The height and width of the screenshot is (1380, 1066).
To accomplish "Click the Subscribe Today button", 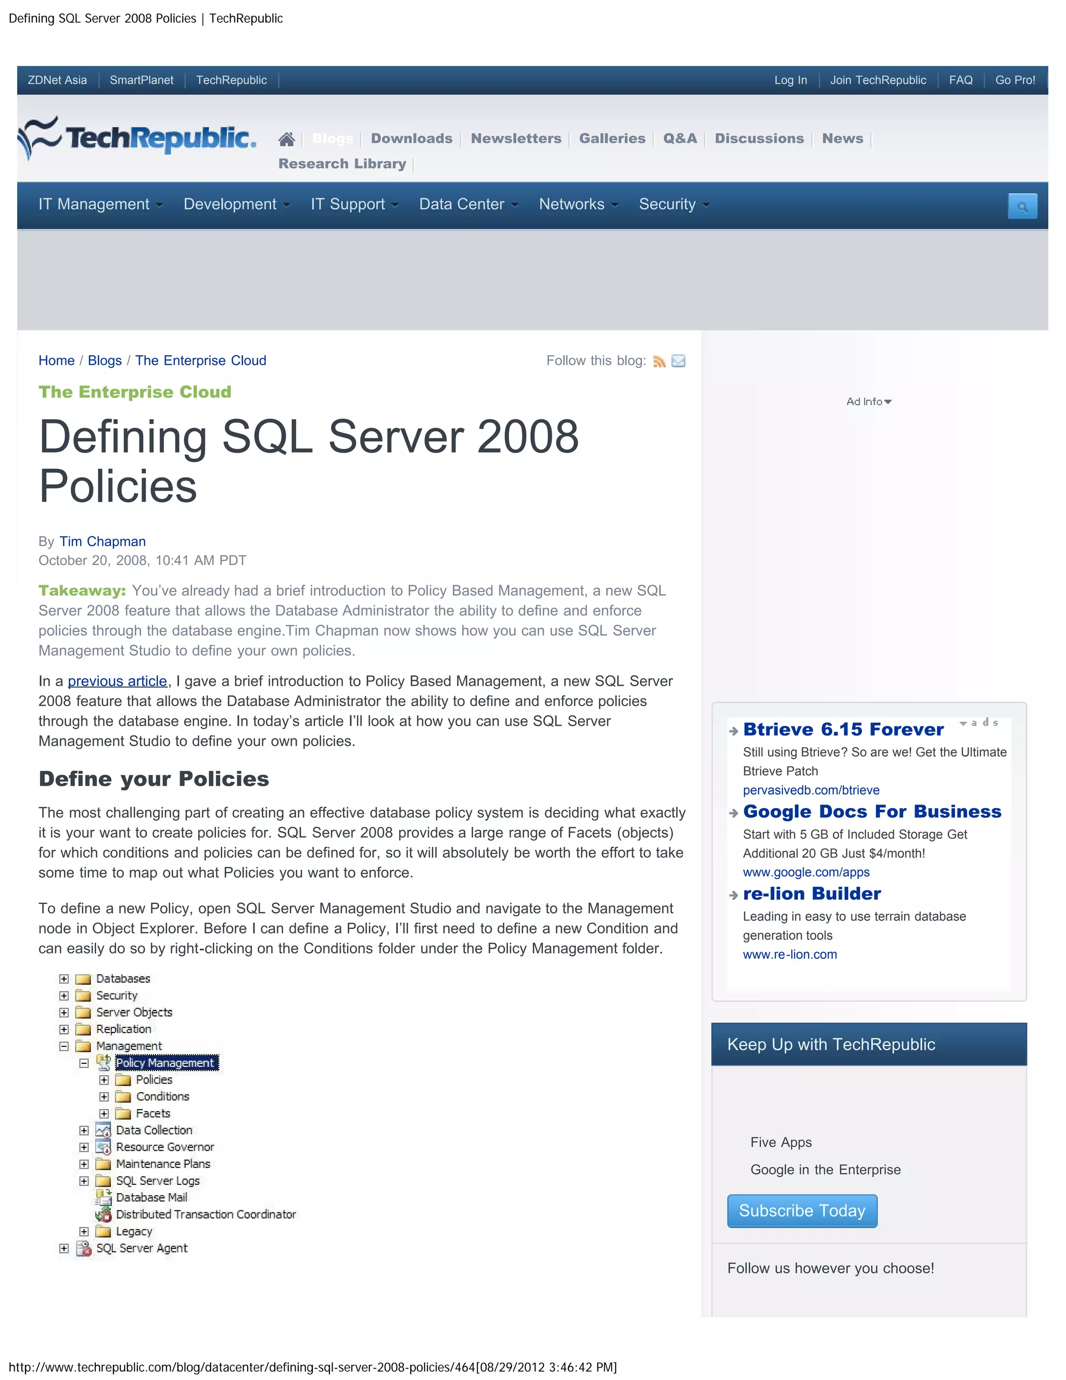I will click(802, 1211).
